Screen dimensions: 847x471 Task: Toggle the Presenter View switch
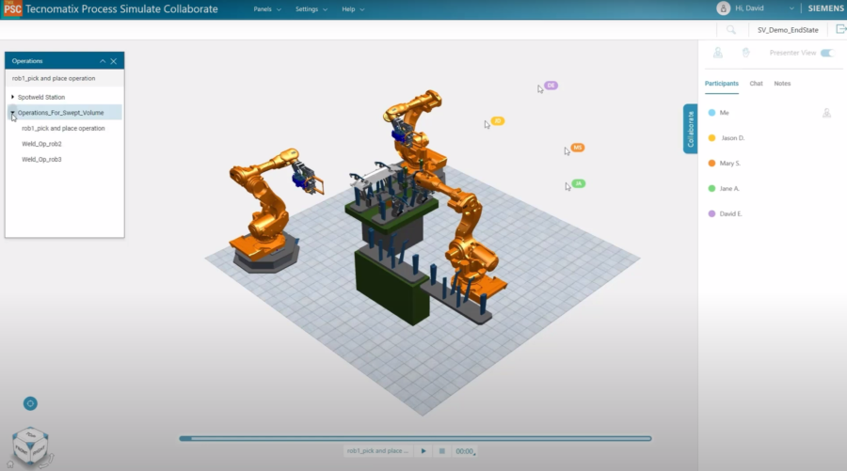pos(826,53)
